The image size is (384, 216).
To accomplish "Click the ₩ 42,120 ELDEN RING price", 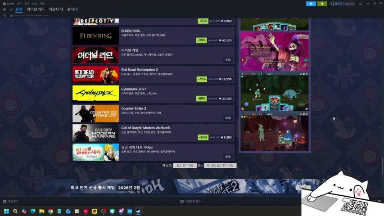I will coord(225,40).
